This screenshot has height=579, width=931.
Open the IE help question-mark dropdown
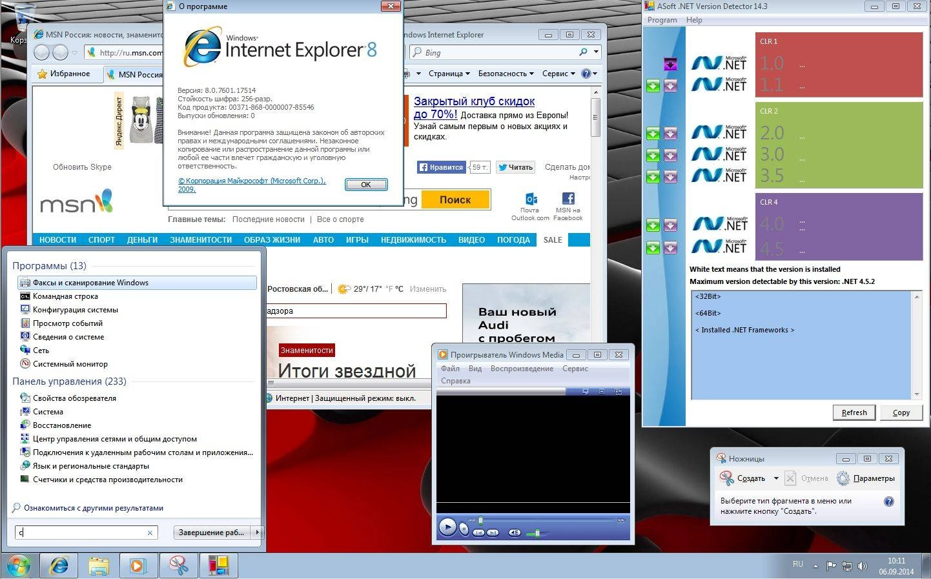coord(589,74)
